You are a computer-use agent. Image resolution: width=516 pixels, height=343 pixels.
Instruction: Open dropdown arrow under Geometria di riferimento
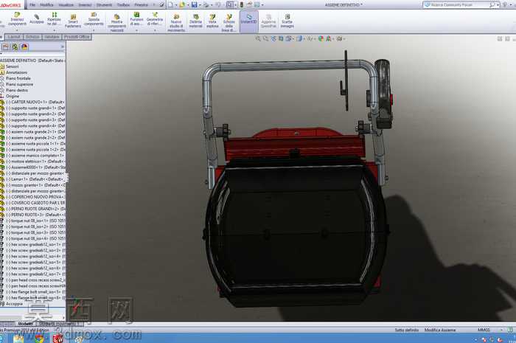(155, 30)
